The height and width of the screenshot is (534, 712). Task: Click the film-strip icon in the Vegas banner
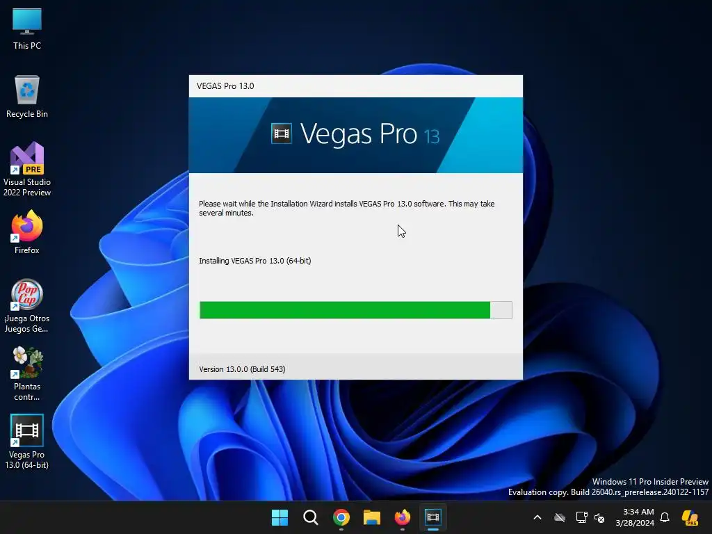click(282, 133)
